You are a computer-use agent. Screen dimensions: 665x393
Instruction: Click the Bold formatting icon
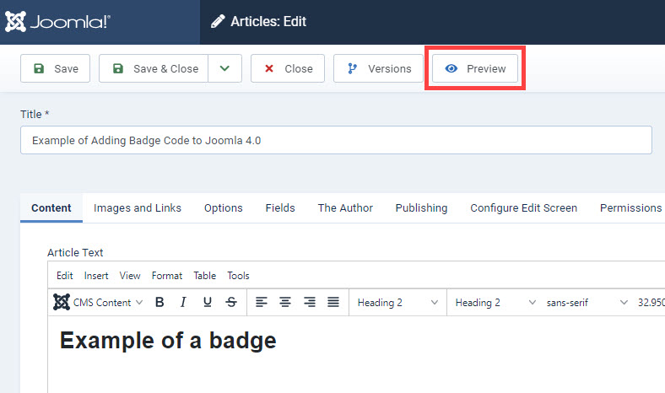tap(159, 302)
